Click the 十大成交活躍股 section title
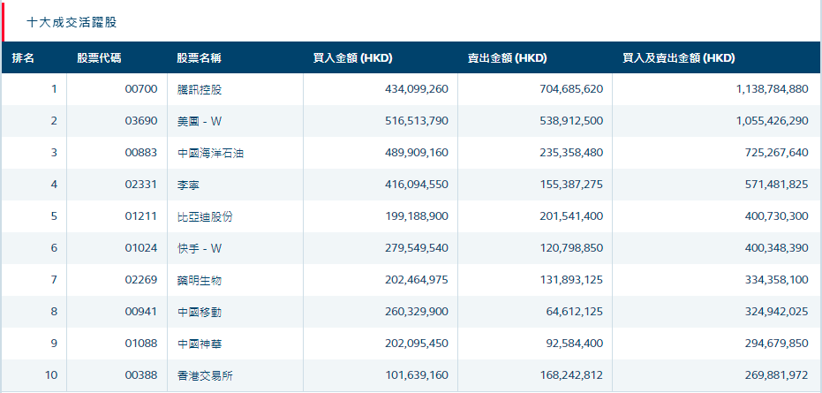Viewport: 822px width, 393px height. click(72, 23)
